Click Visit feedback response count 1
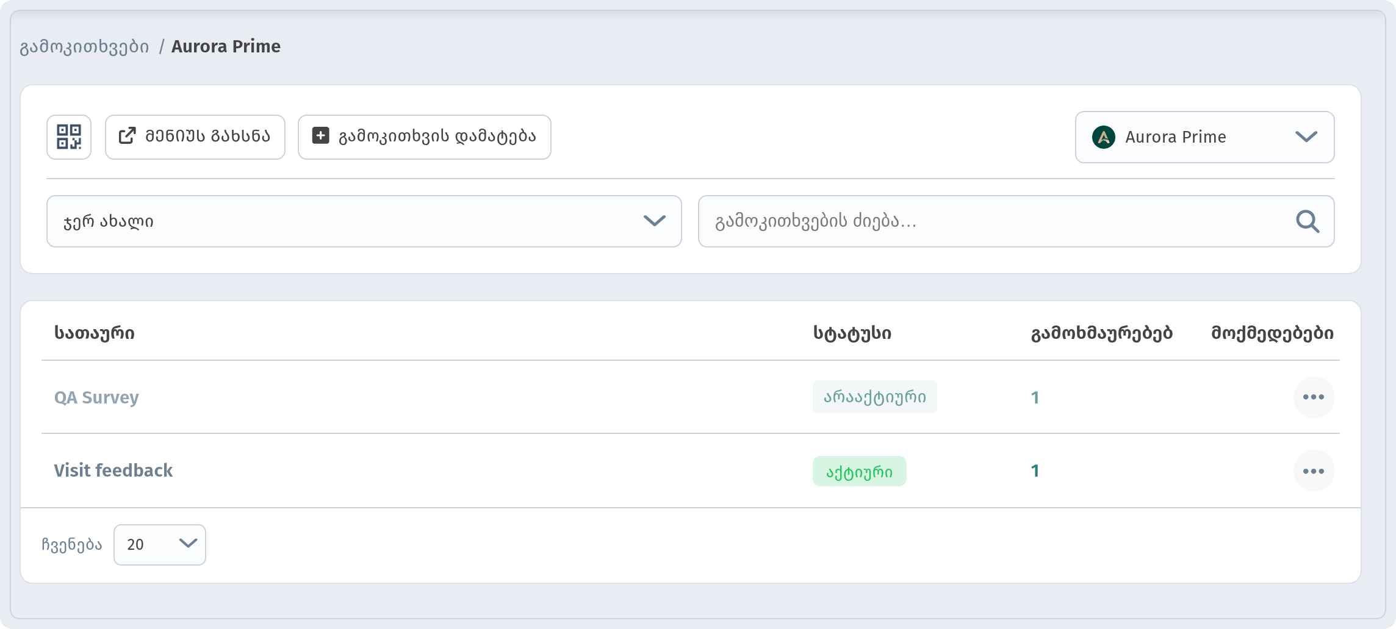This screenshot has height=629, width=1396. (1035, 471)
